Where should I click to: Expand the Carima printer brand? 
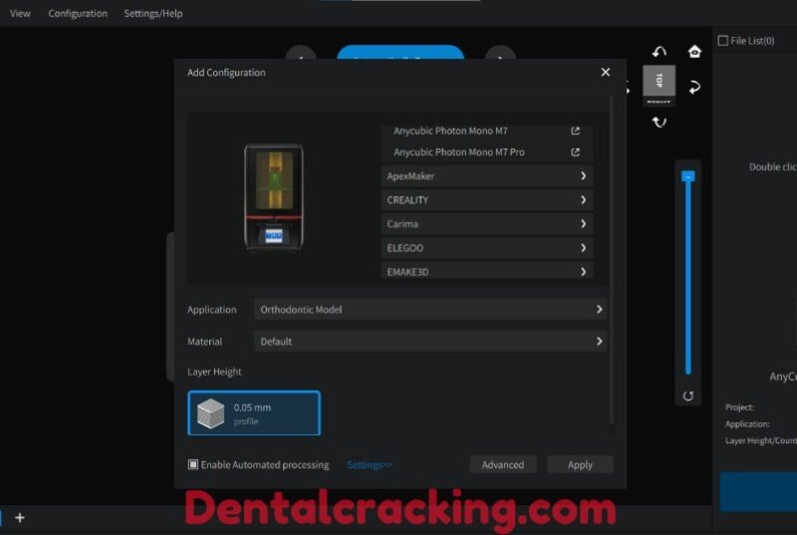(x=487, y=223)
